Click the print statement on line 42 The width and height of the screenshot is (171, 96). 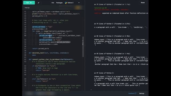tap(56, 14)
